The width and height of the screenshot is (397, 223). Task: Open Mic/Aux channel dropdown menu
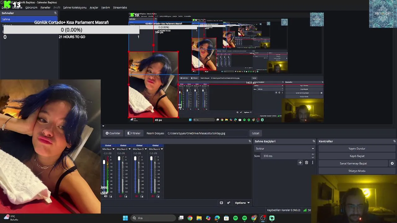113,149
